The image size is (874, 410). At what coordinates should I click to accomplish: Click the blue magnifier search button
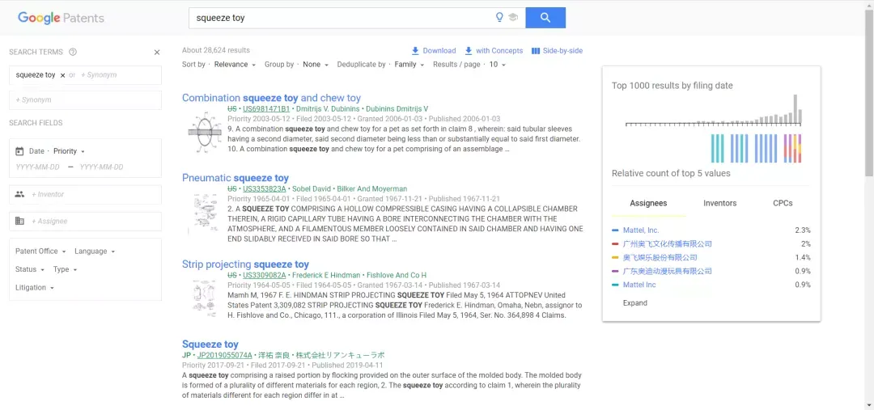click(x=545, y=18)
